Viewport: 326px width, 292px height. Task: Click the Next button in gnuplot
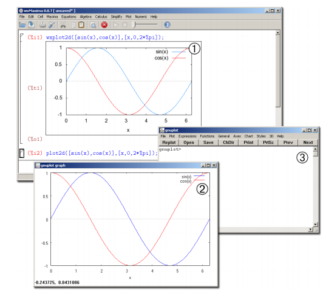(x=308, y=143)
